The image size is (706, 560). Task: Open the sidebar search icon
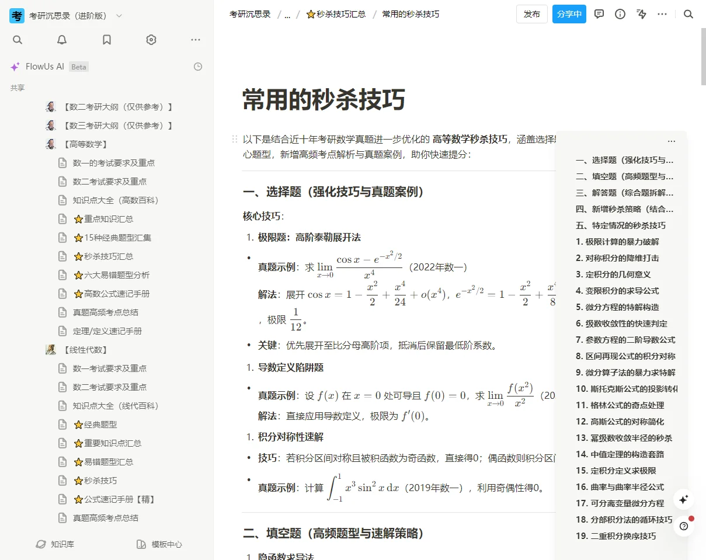[18, 40]
